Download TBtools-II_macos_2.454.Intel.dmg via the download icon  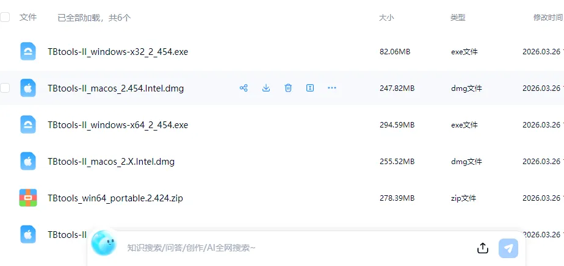[x=266, y=88]
